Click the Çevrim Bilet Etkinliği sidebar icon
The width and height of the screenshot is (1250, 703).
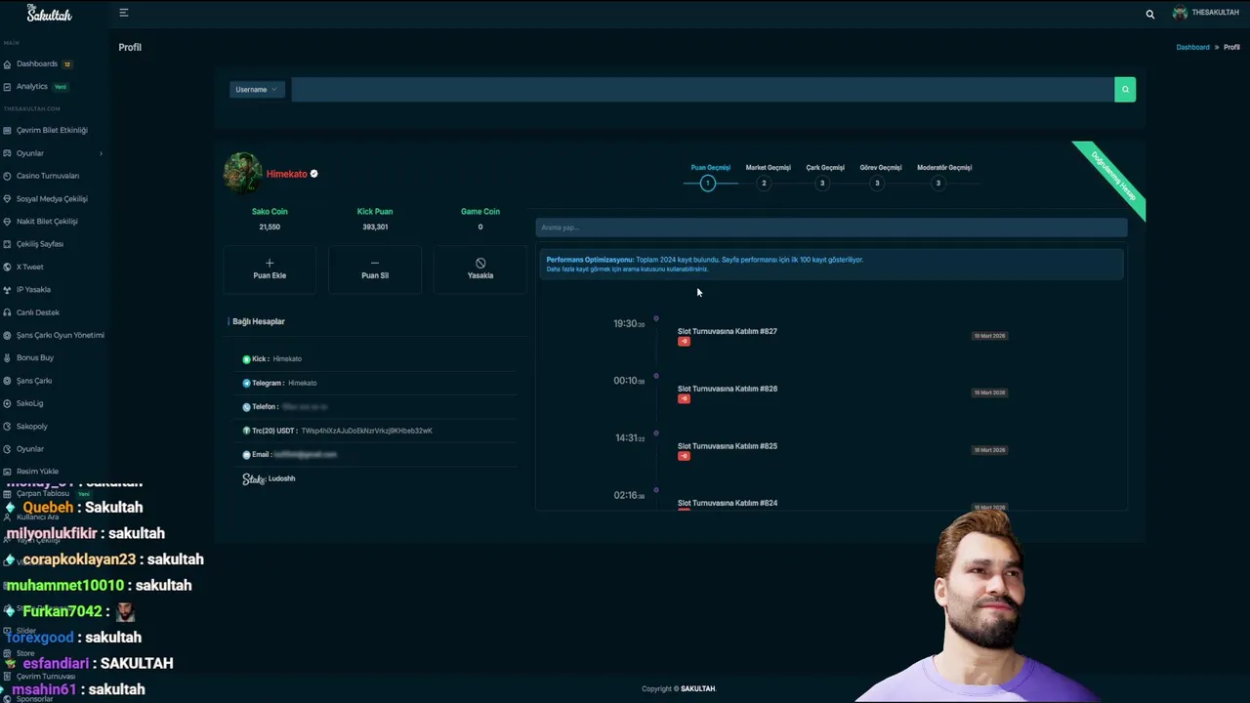(x=8, y=131)
